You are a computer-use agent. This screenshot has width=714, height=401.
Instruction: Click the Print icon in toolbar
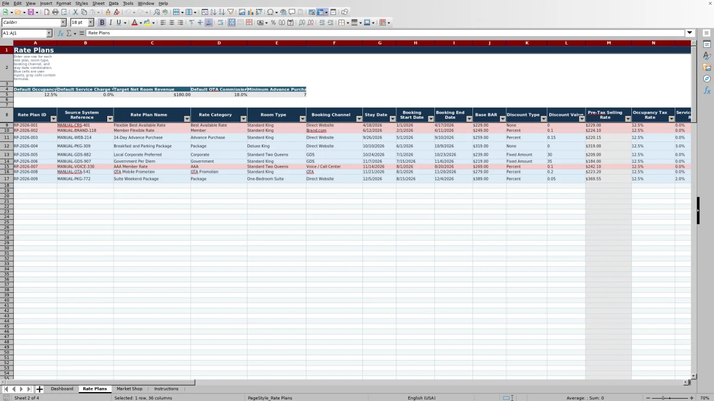pyautogui.click(x=55, y=12)
